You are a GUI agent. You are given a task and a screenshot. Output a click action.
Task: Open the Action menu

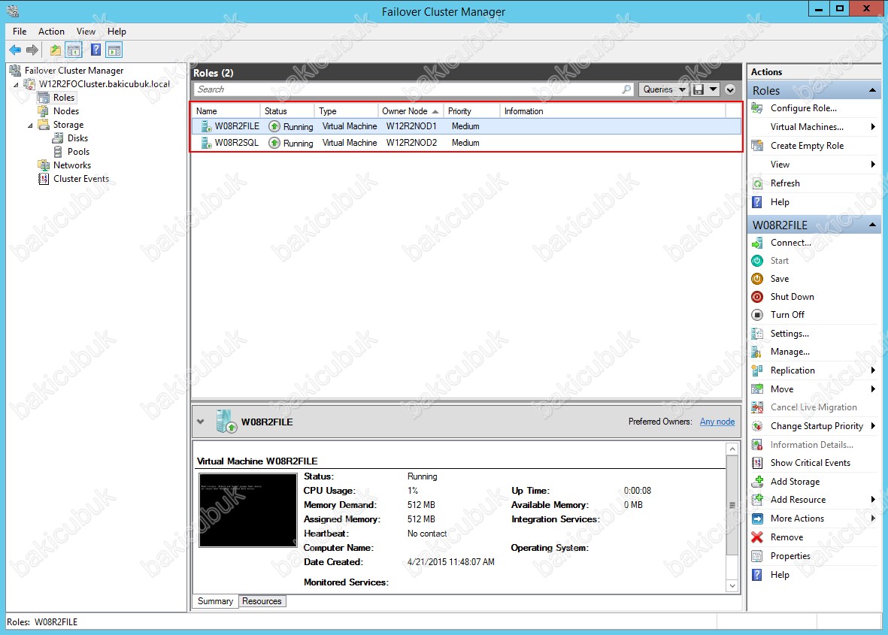[x=52, y=32]
